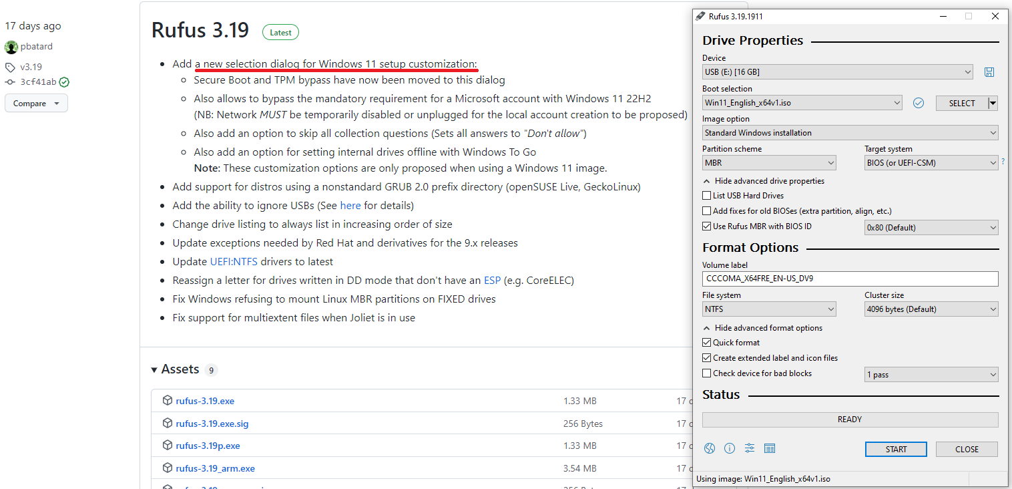Download rufus-3.19.exe from Assets
This screenshot has width=1012, height=489.
(205, 400)
